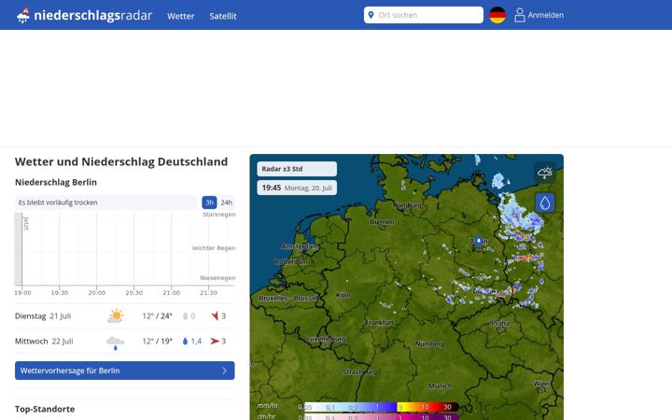The image size is (672, 420).
Task: Click the Berlin location marker on map
Action: click(479, 242)
